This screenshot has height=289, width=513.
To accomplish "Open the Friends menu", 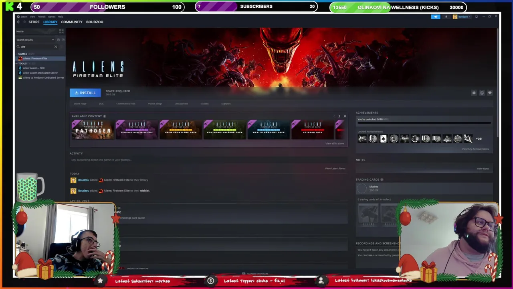I will click(41, 17).
